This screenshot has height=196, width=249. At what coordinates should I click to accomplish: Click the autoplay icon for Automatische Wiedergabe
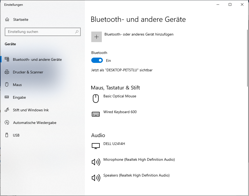click(7, 123)
